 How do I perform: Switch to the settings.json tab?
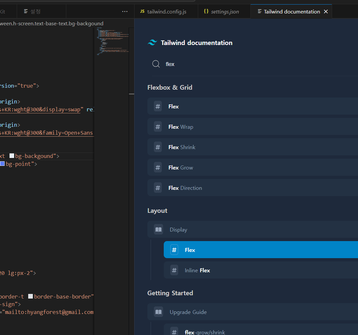coord(224,11)
